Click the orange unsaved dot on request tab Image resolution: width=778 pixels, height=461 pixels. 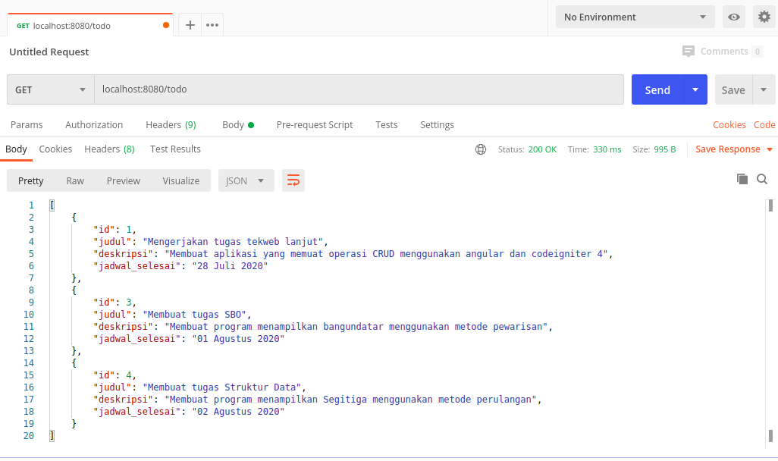(166, 25)
